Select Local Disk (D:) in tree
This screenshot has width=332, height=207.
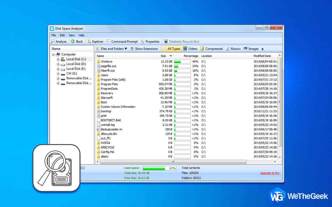(x=76, y=64)
